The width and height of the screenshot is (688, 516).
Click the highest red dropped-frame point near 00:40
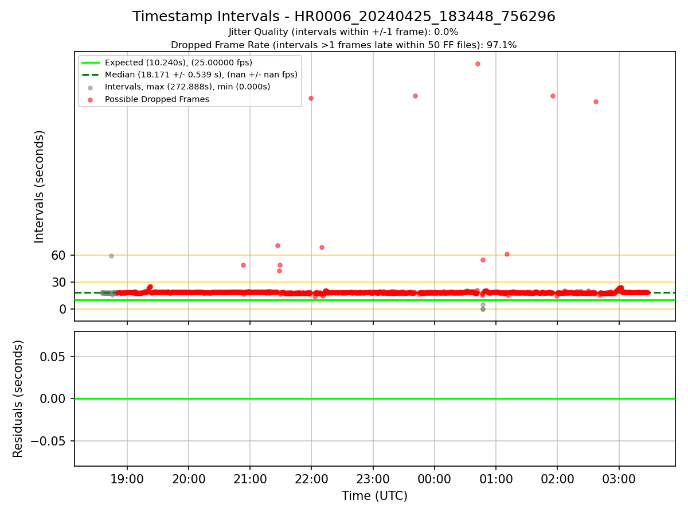point(478,64)
